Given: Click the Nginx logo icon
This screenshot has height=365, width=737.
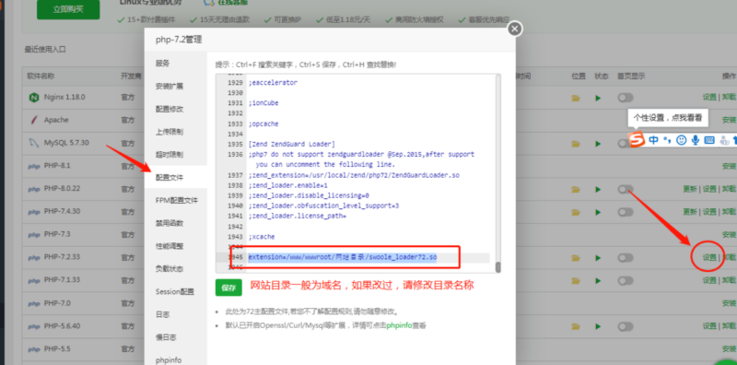Looking at the screenshot, I should [33, 98].
